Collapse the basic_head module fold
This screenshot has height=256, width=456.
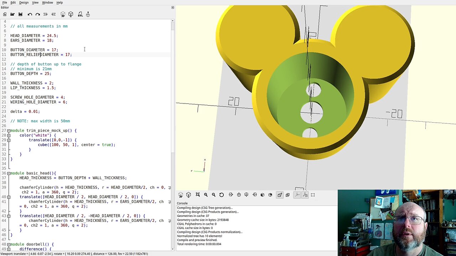pos(9,173)
